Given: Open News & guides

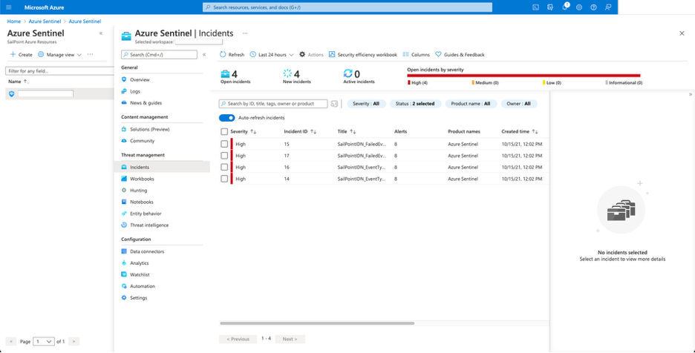Looking at the screenshot, I should [x=146, y=103].
